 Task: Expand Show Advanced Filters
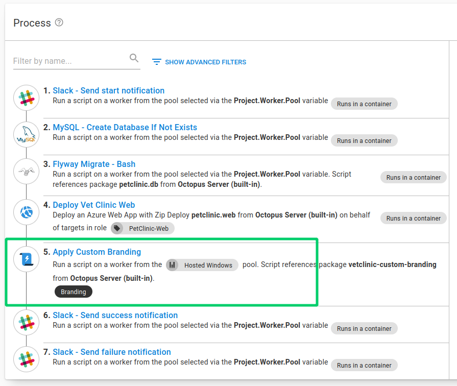[x=199, y=62]
